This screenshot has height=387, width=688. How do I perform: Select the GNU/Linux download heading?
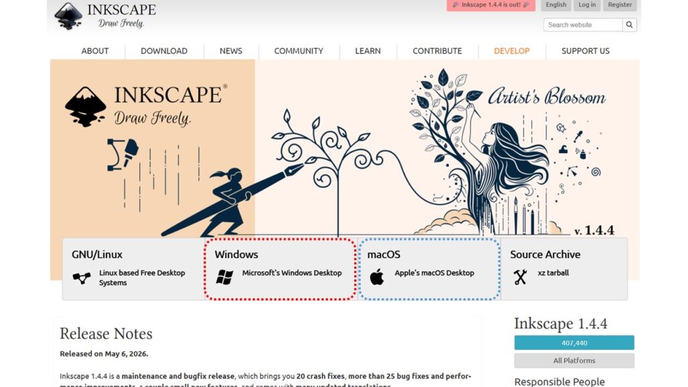pos(97,255)
